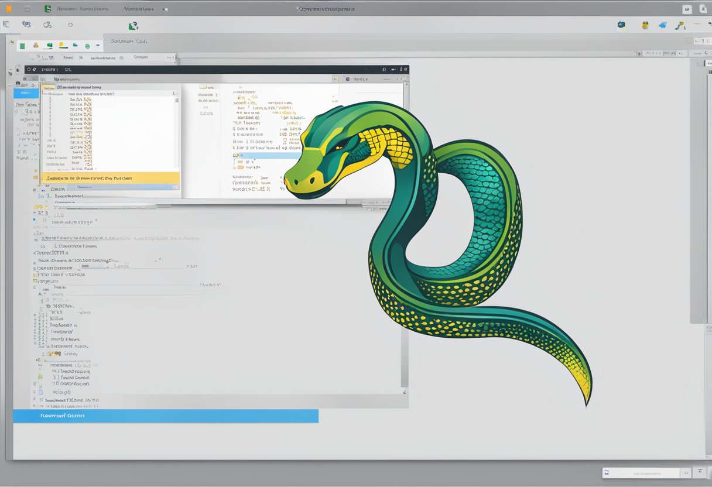Screen dimensions: 712x487
Task: Select the blue paper-plane icon near the top right
Action: (x=662, y=25)
